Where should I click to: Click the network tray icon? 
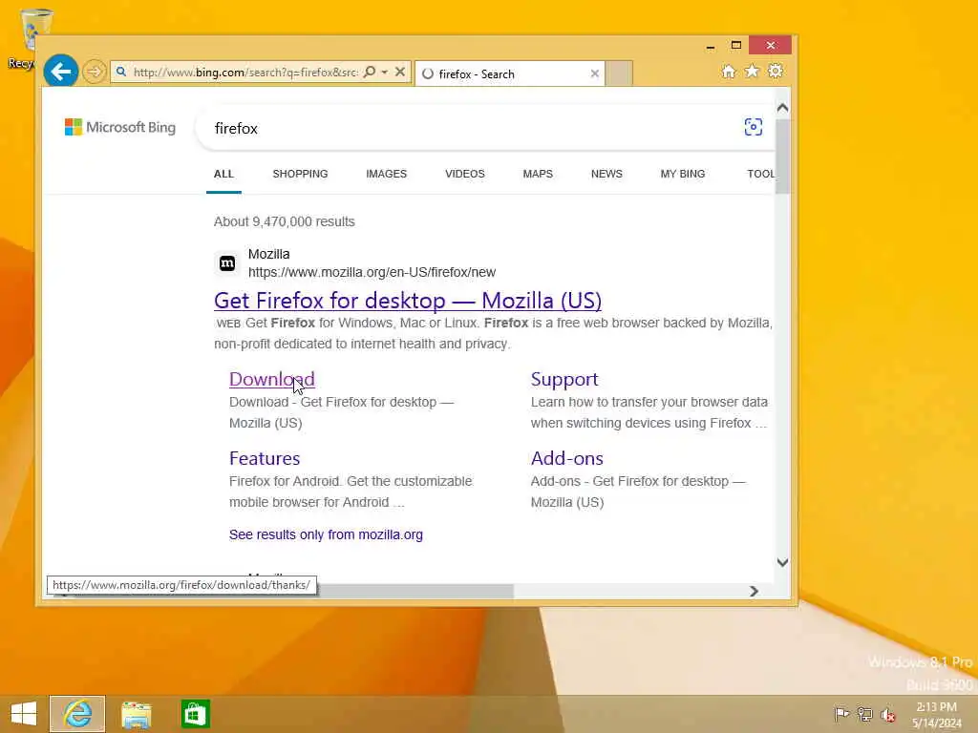[x=864, y=714]
